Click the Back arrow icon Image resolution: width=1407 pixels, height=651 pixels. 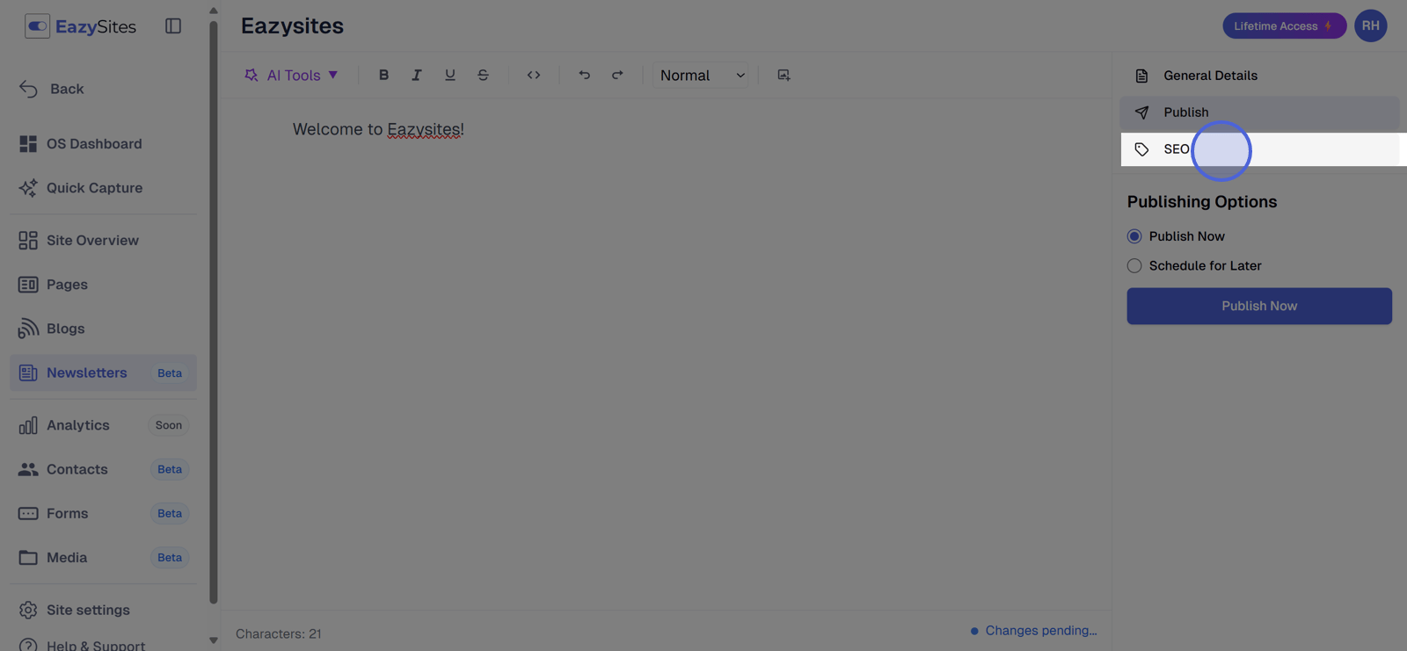click(x=28, y=89)
